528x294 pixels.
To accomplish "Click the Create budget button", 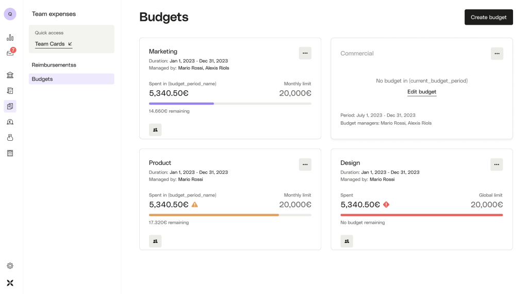I will coord(488,17).
